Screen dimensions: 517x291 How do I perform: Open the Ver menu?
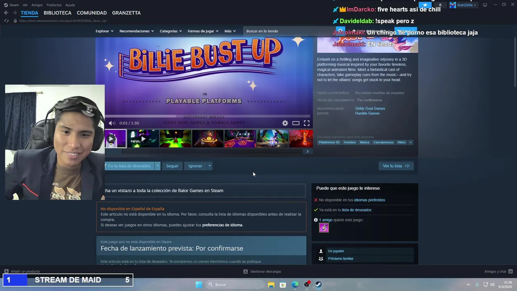click(25, 5)
